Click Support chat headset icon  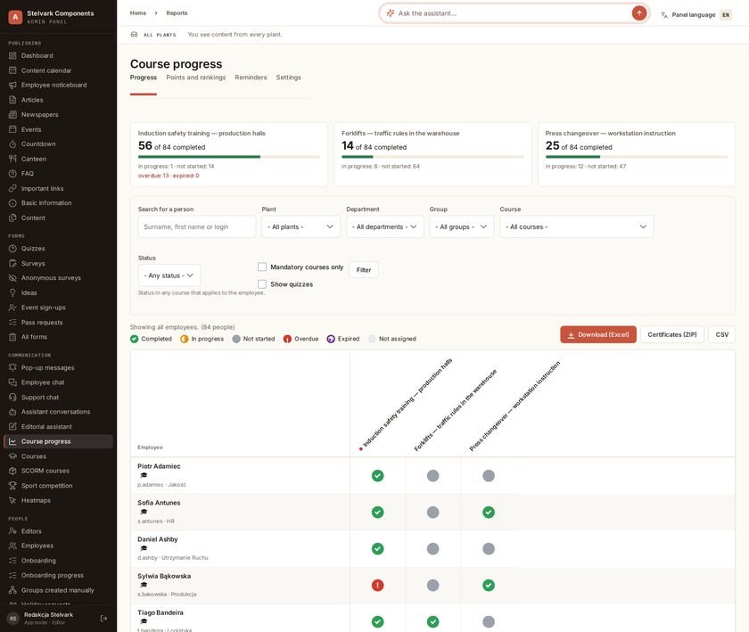point(12,397)
